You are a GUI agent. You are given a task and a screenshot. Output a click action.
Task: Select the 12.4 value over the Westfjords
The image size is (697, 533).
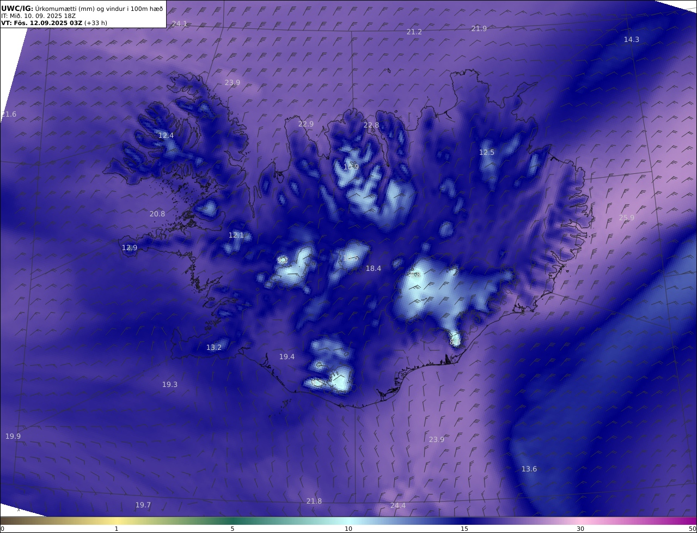[166, 136]
